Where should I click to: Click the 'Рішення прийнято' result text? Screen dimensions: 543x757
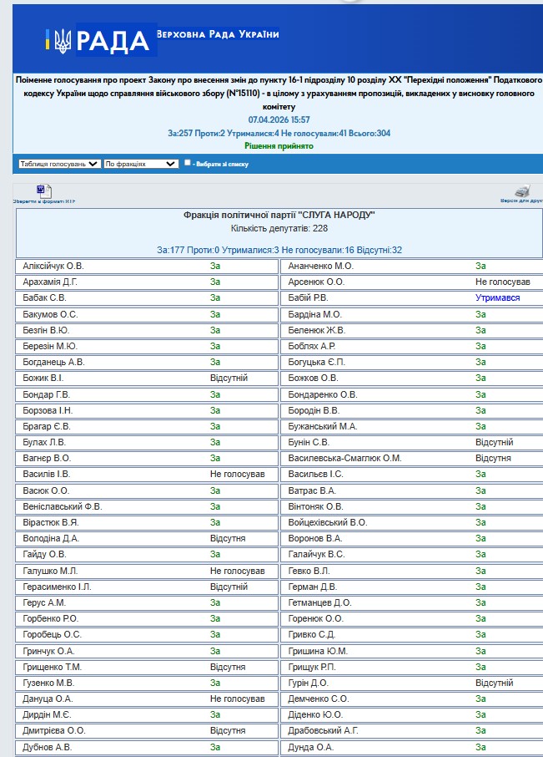coord(279,145)
